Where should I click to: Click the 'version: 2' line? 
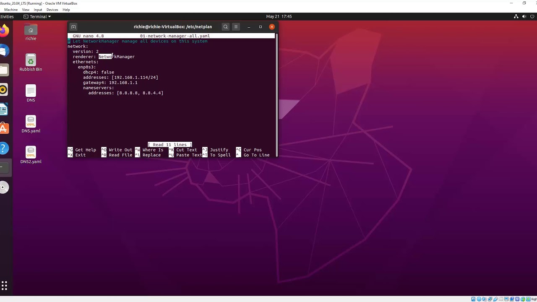click(x=86, y=52)
